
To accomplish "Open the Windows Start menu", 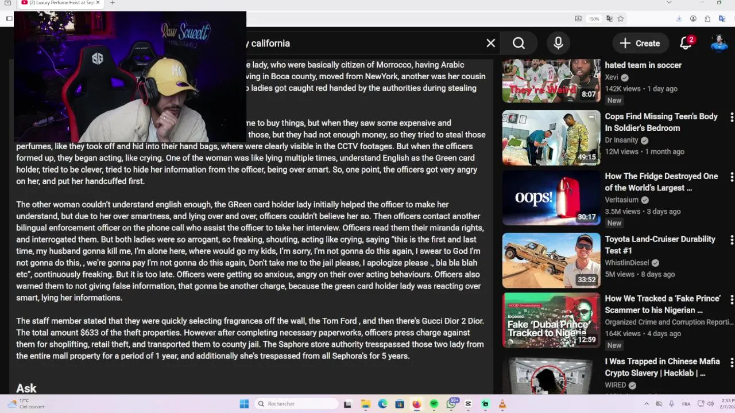I will tap(244, 404).
